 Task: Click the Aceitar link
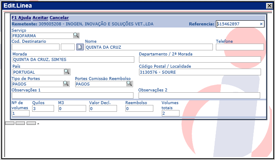click(40, 18)
